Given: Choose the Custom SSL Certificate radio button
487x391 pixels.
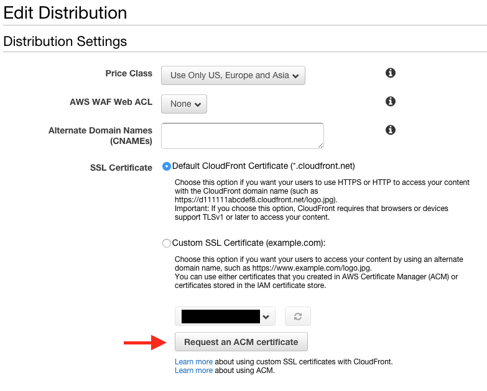Looking at the screenshot, I should coord(167,243).
